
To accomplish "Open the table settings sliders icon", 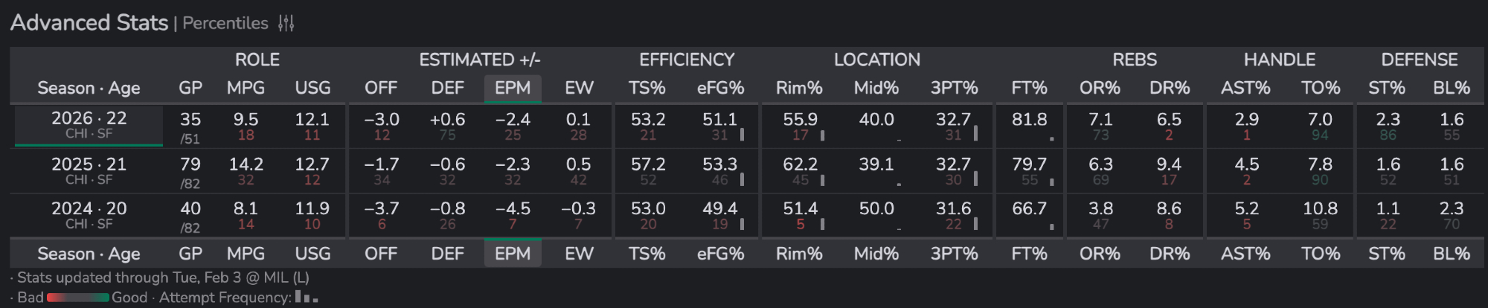I will pos(286,24).
